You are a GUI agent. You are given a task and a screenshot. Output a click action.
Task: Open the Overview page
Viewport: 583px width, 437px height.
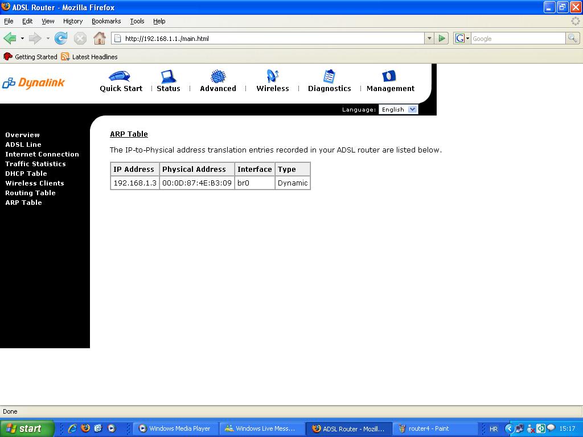pyautogui.click(x=22, y=135)
